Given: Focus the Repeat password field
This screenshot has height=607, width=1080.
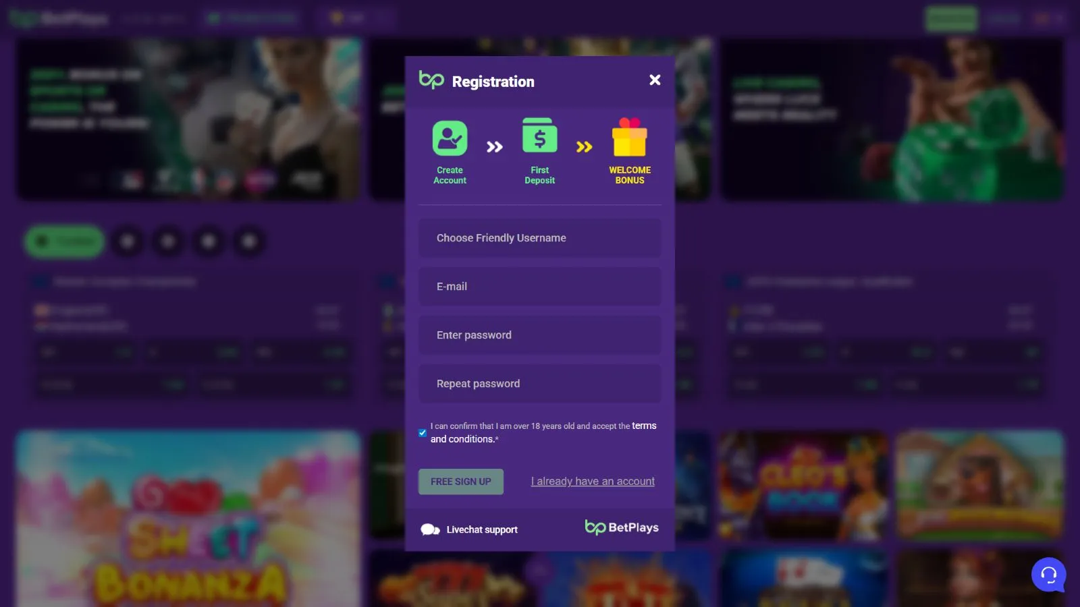Looking at the screenshot, I should (540, 384).
